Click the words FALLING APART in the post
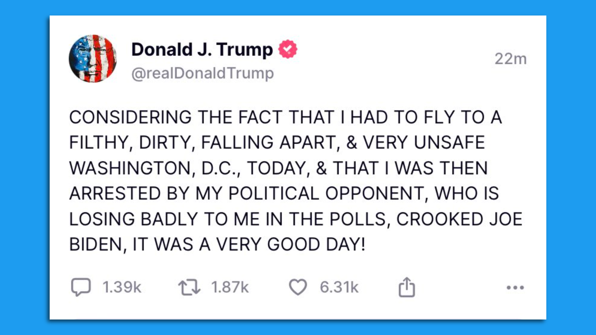 tap(269, 143)
